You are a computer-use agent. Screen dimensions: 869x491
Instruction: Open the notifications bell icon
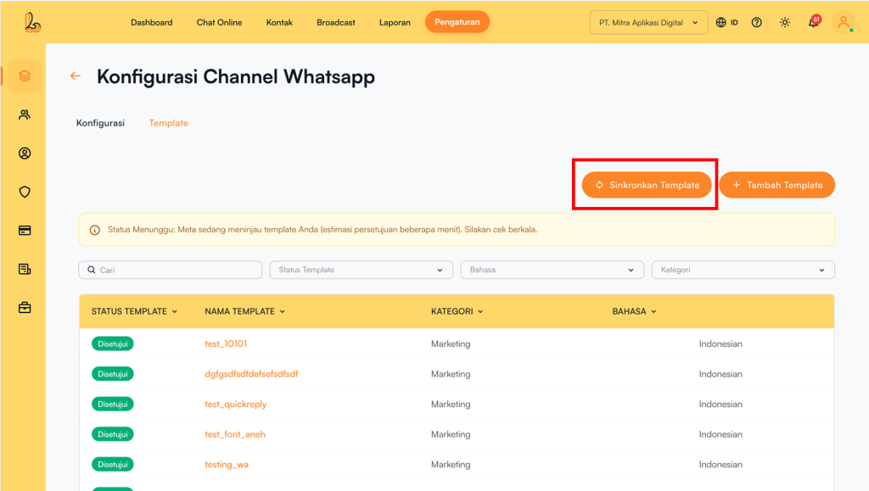coord(813,23)
